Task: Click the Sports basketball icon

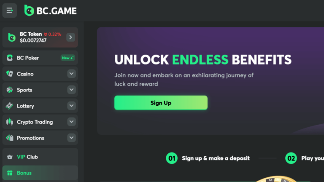Action: (x=10, y=90)
